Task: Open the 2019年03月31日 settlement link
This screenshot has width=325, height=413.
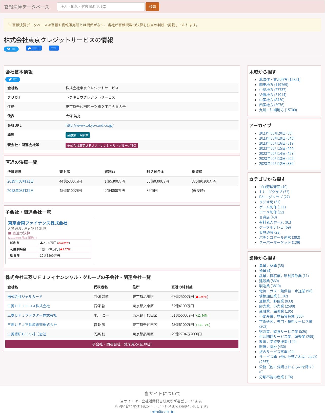Action: tap(21, 181)
